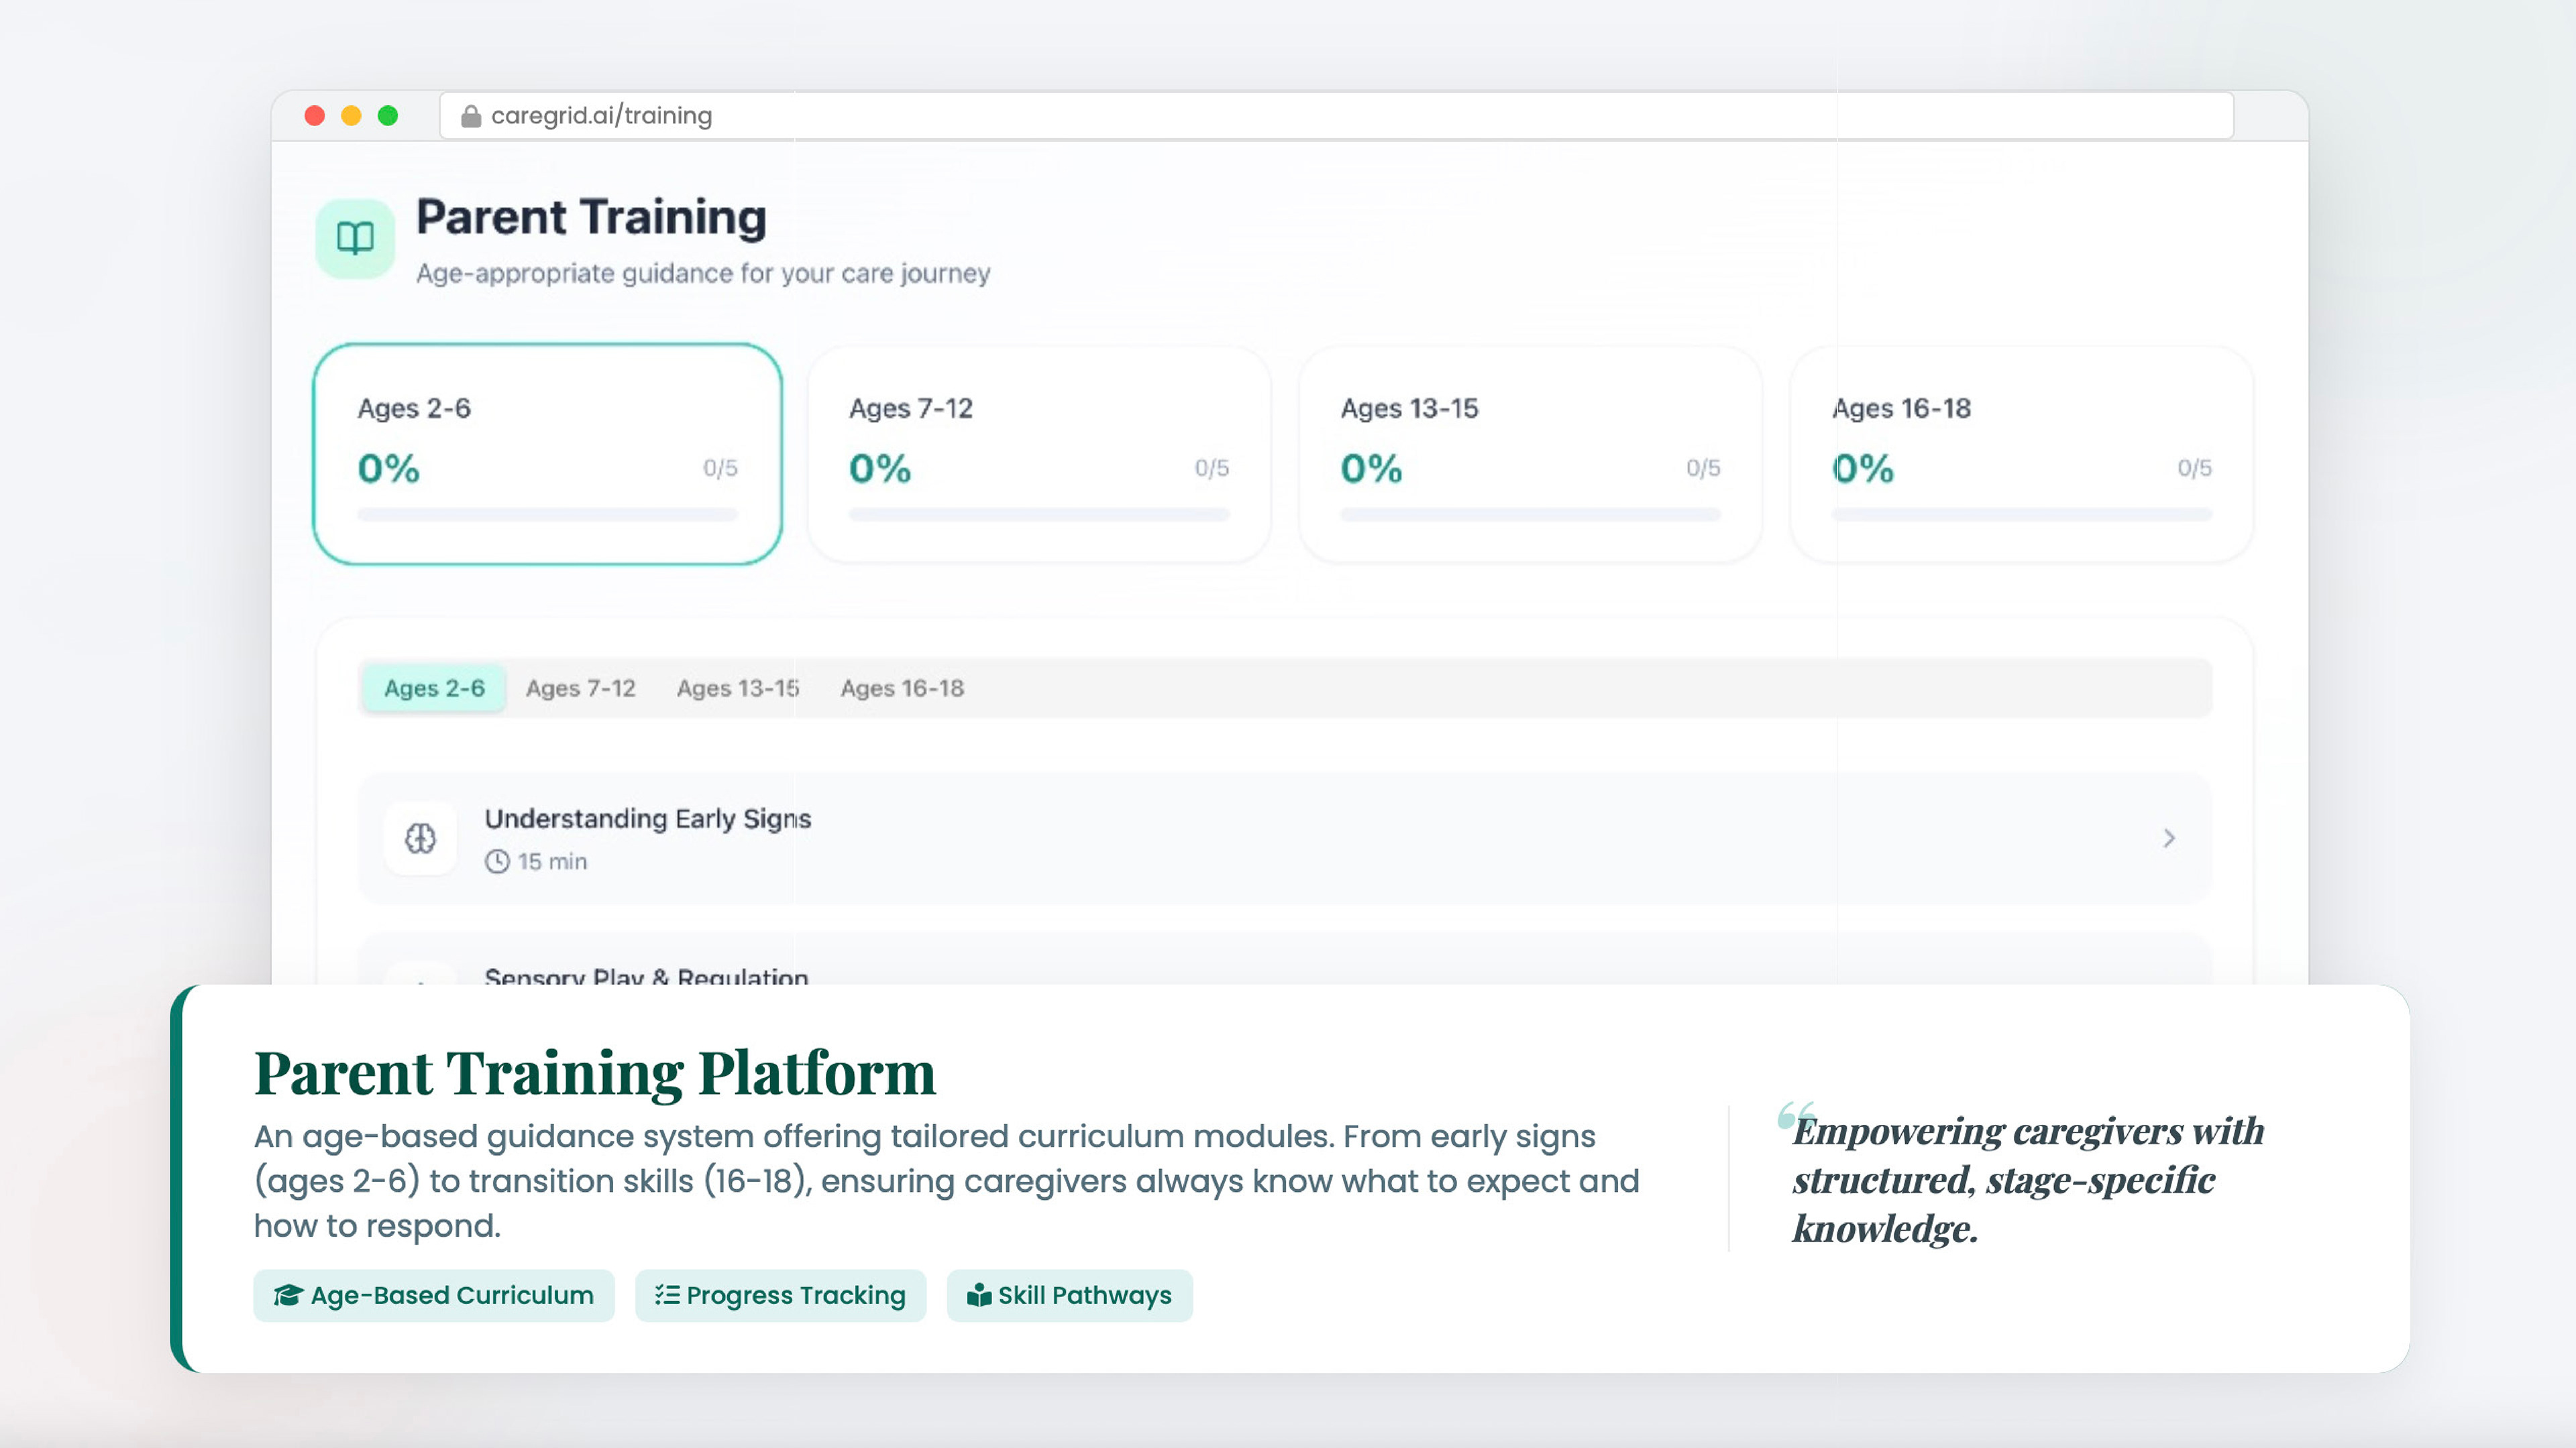This screenshot has height=1448, width=2576.
Task: Click the green window maximize dot
Action: (x=388, y=116)
